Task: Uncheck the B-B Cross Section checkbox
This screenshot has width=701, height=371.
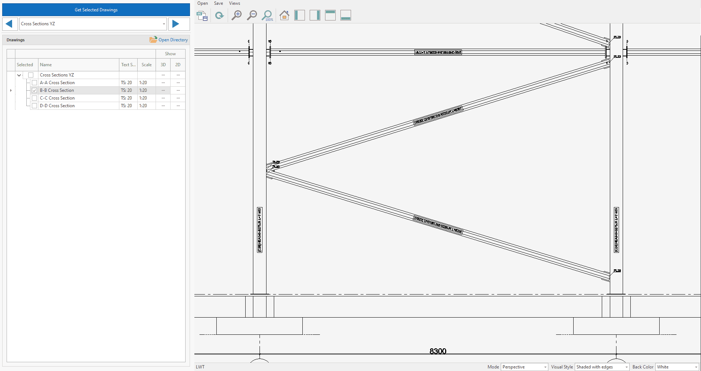Action: (x=34, y=90)
